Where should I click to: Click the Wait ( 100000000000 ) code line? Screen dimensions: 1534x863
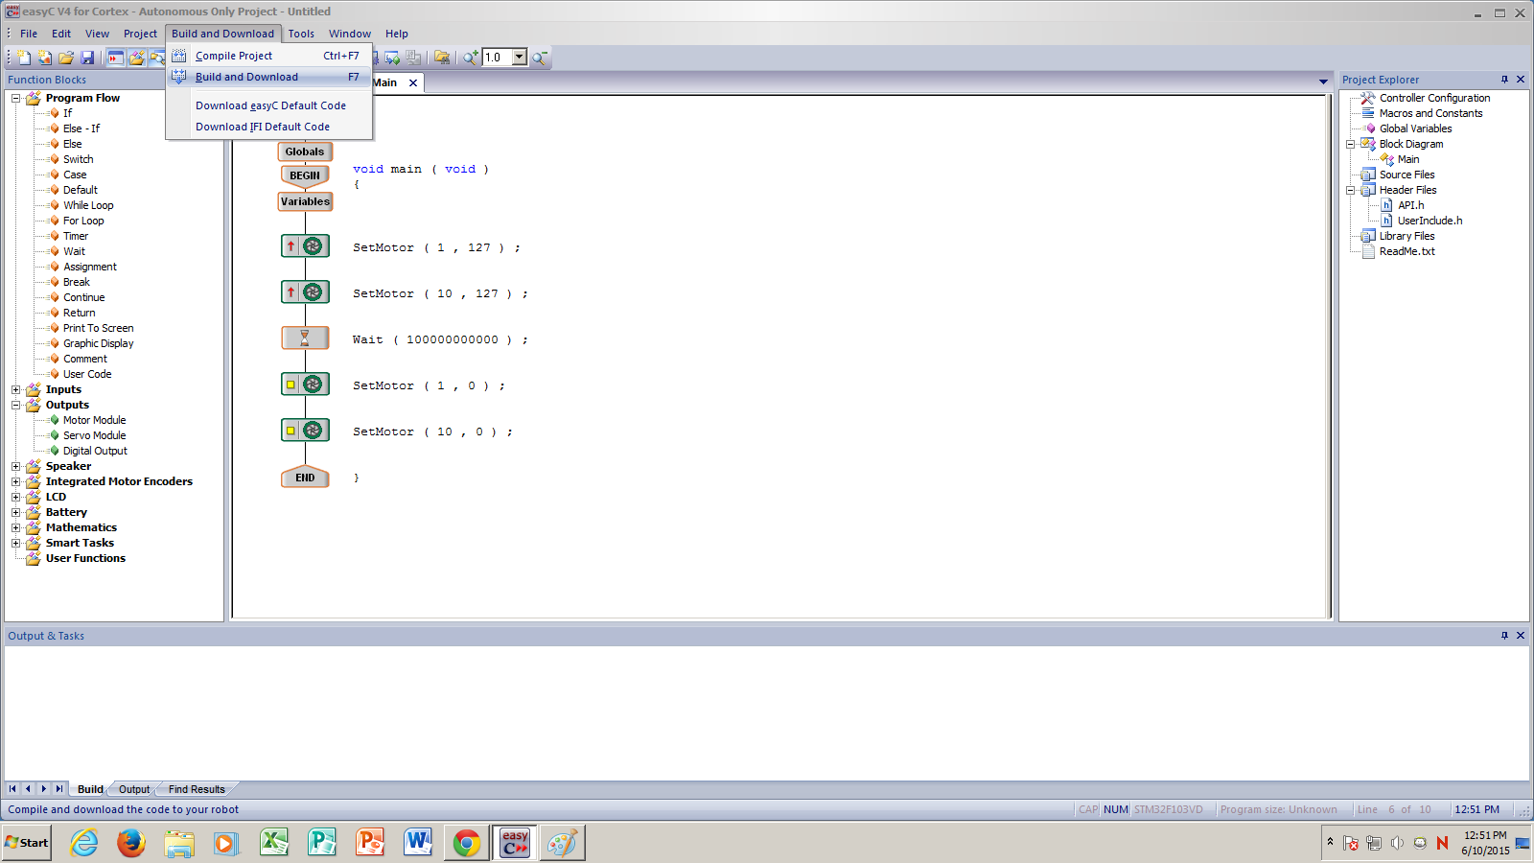click(x=440, y=339)
